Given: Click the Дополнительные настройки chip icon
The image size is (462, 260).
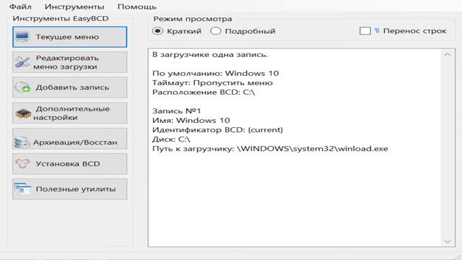Looking at the screenshot, I should pyautogui.click(x=23, y=113).
